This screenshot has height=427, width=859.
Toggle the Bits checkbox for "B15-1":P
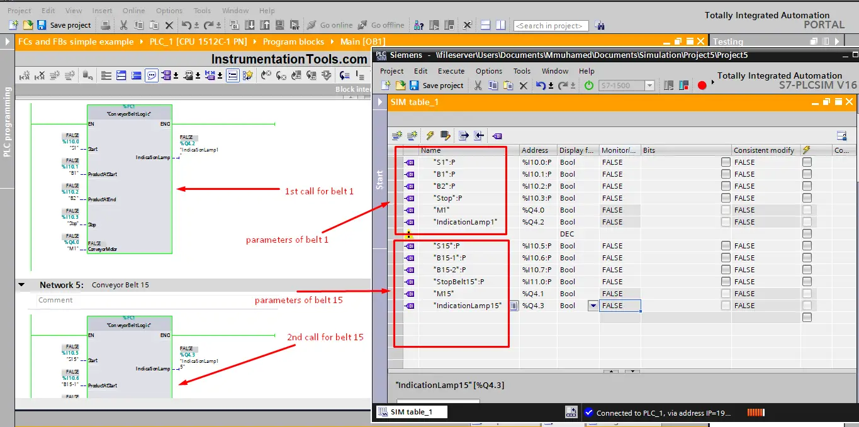pos(726,258)
